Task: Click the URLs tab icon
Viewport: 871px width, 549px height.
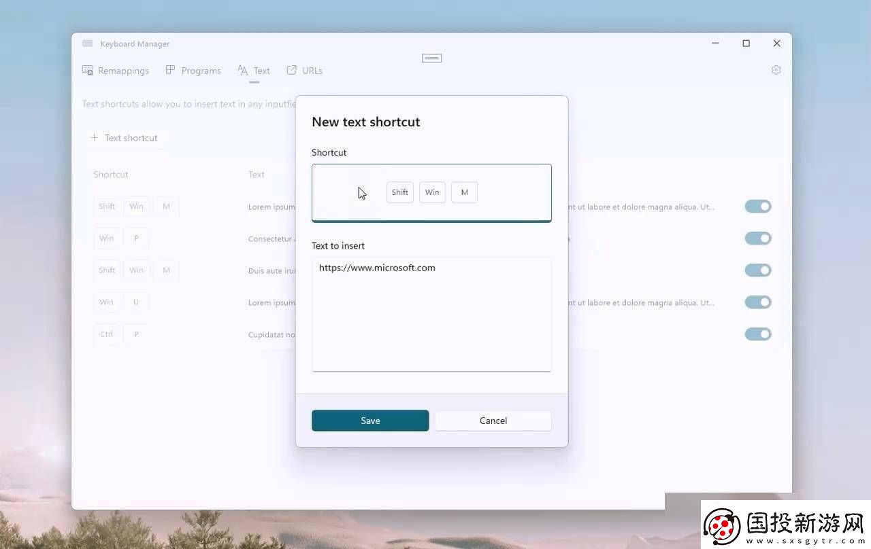Action: tap(292, 70)
